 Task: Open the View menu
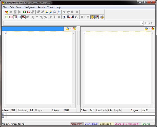(19, 7)
